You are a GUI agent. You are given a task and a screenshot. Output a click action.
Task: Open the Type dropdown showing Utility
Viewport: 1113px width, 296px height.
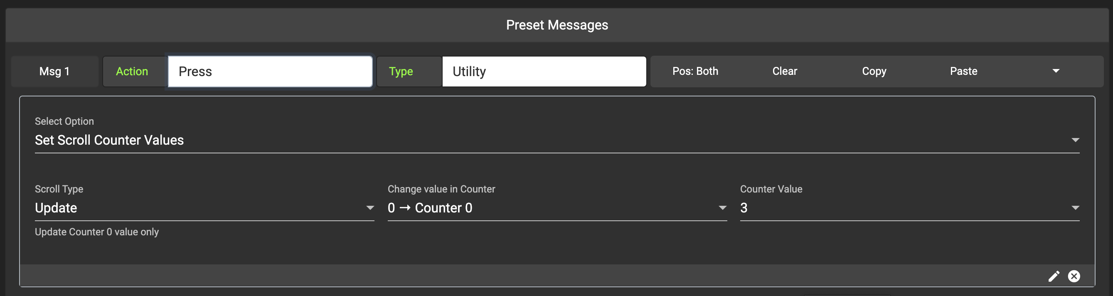[544, 72]
